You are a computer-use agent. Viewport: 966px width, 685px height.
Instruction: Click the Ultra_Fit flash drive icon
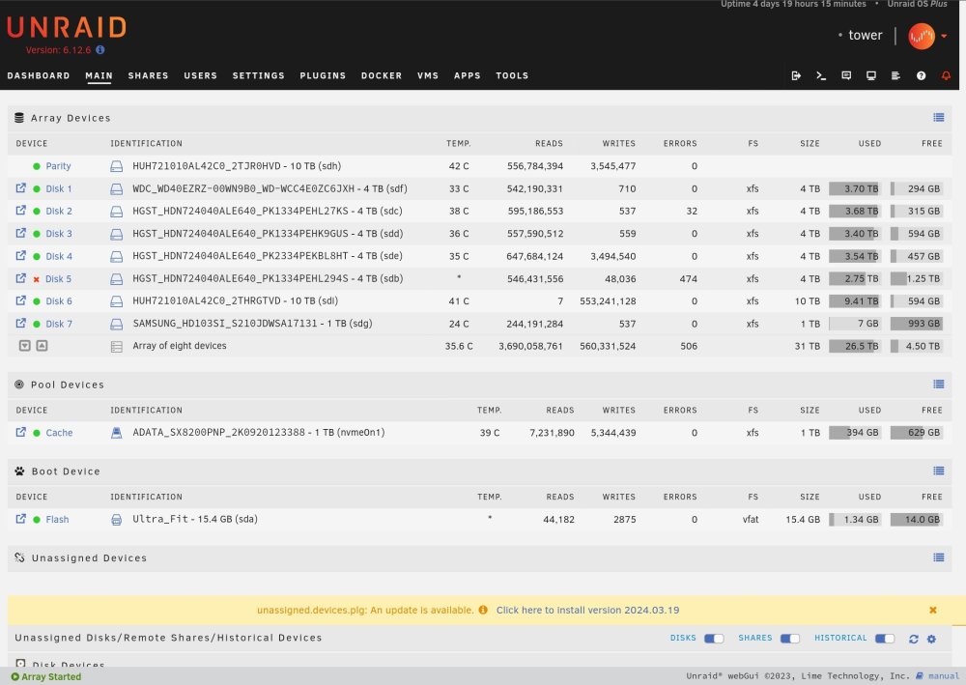point(117,520)
